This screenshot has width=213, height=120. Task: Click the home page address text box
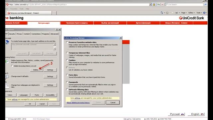(x=32, y=47)
